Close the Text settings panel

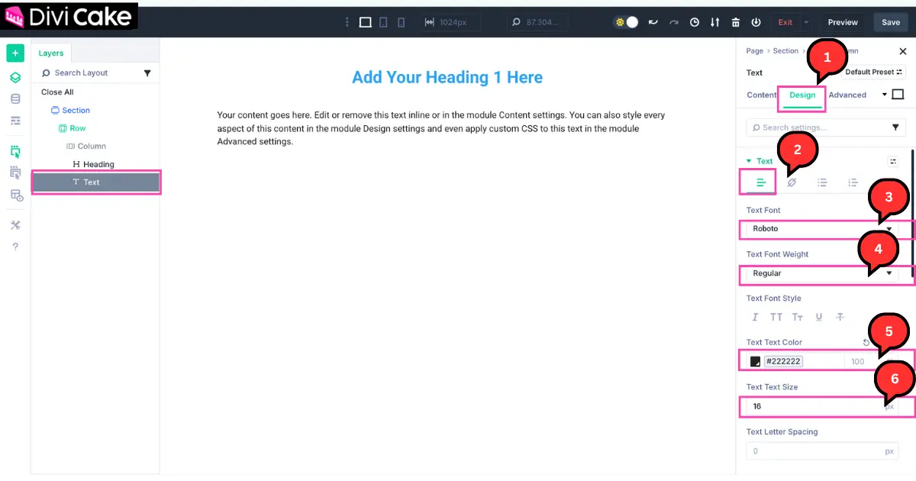903,51
